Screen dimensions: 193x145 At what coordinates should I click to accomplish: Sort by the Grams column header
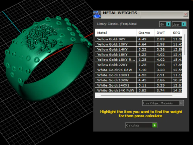point(146,33)
